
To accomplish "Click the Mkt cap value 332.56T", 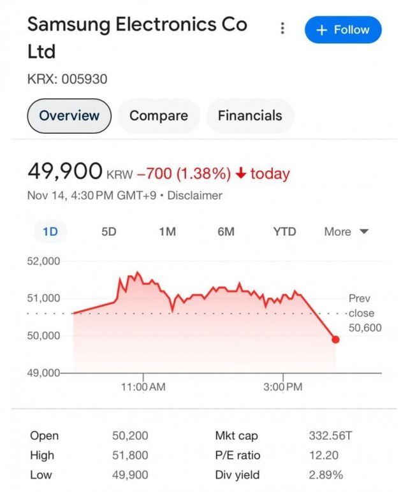I will tap(329, 436).
